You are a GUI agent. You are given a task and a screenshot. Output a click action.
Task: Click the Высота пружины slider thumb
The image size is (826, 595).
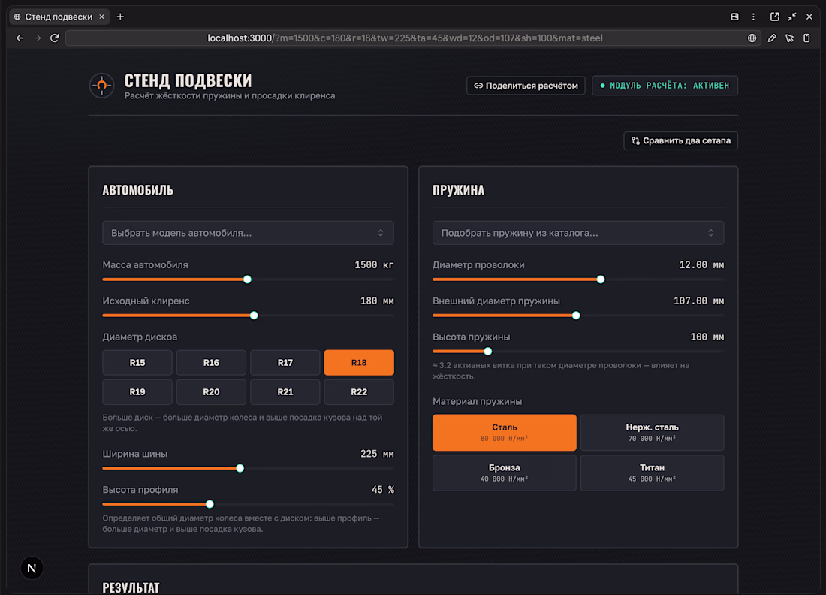[488, 352]
